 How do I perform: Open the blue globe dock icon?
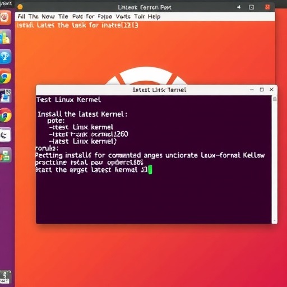pos(5,57)
